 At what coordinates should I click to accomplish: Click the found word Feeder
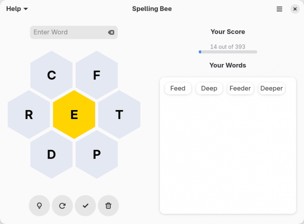[x=240, y=88]
